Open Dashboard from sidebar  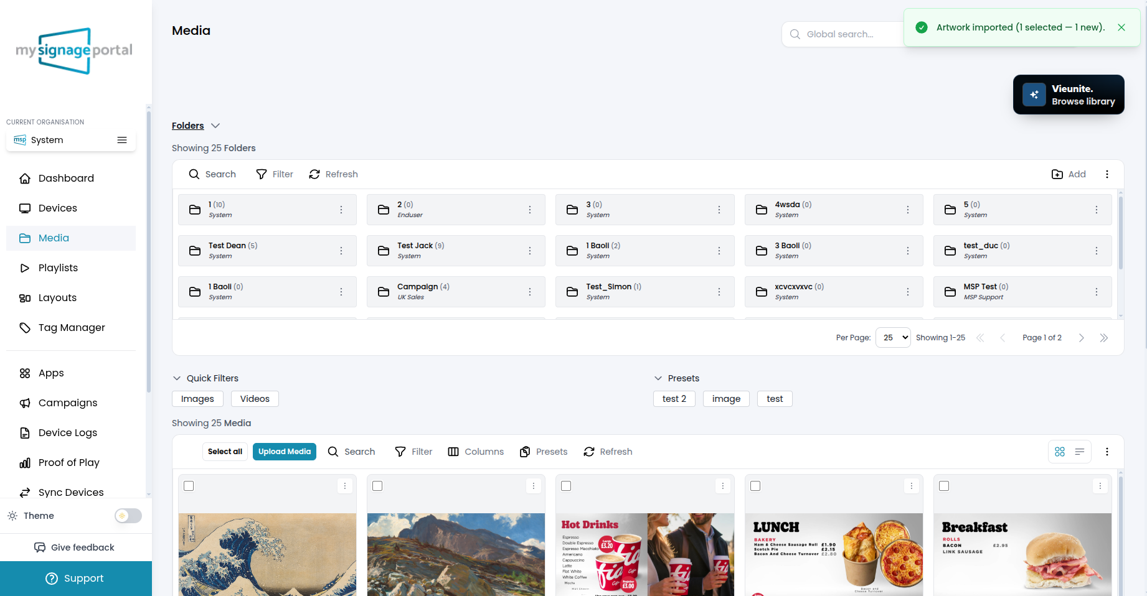tap(71, 179)
